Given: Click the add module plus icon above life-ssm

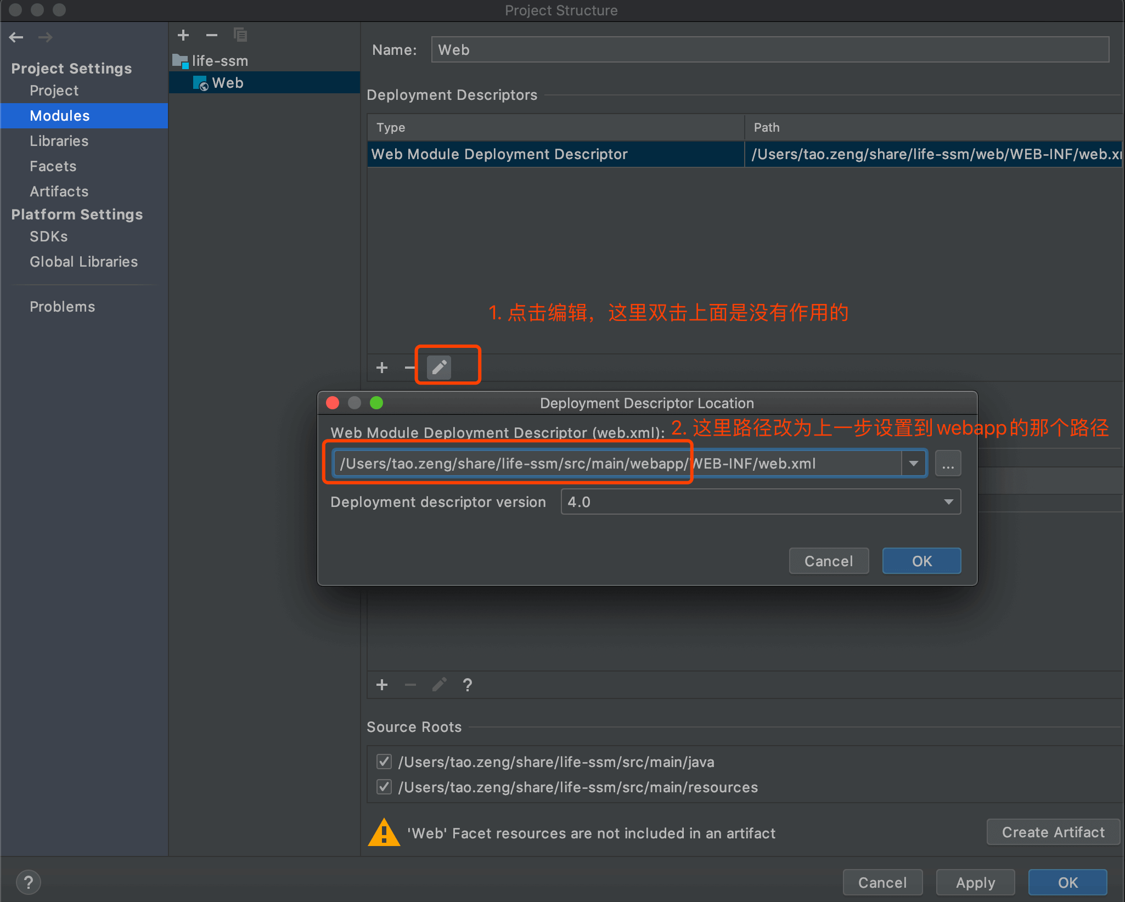Looking at the screenshot, I should (x=183, y=35).
